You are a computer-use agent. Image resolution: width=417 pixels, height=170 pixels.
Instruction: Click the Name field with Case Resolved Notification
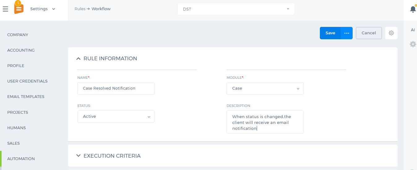tap(116, 88)
